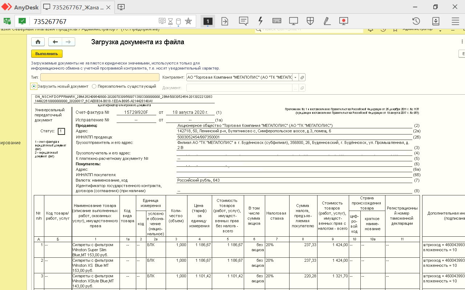Screen dimensions: 465x290
Task: Click seller name Акционерное общество Торговая Компания МЕГАПОЛИС
Action: point(255,125)
